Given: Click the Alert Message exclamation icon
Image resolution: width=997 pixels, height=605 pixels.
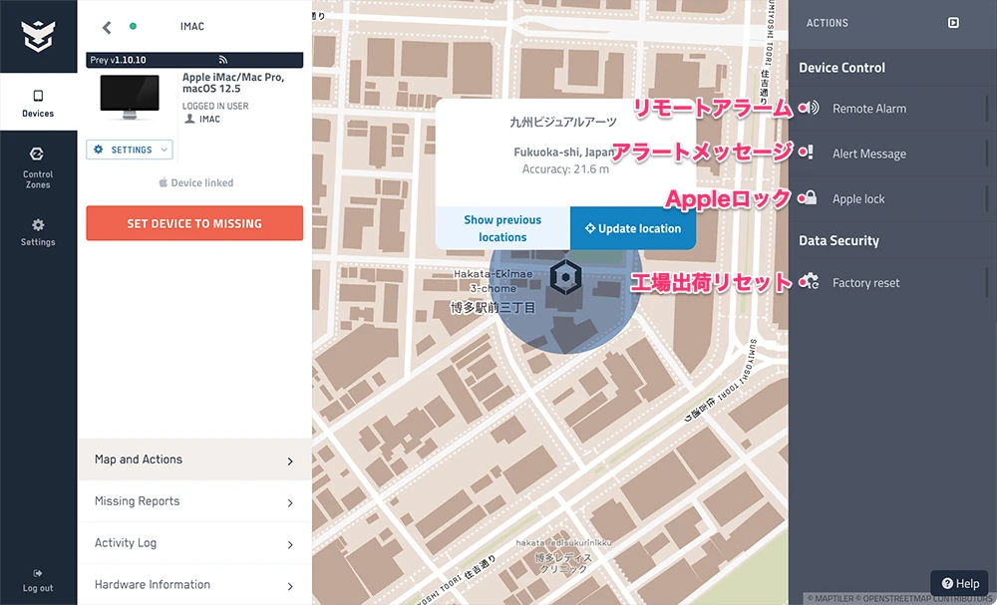Looking at the screenshot, I should 810,153.
